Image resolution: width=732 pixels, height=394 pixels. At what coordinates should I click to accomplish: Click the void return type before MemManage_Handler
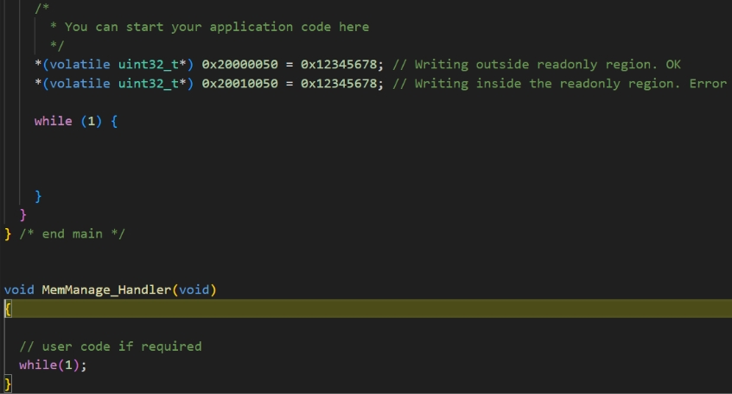(x=19, y=289)
